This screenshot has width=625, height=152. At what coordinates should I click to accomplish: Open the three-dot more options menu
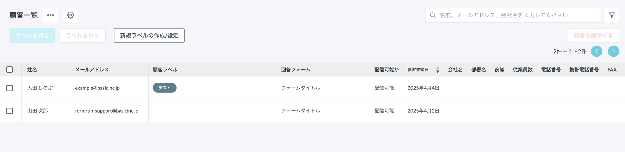point(50,15)
